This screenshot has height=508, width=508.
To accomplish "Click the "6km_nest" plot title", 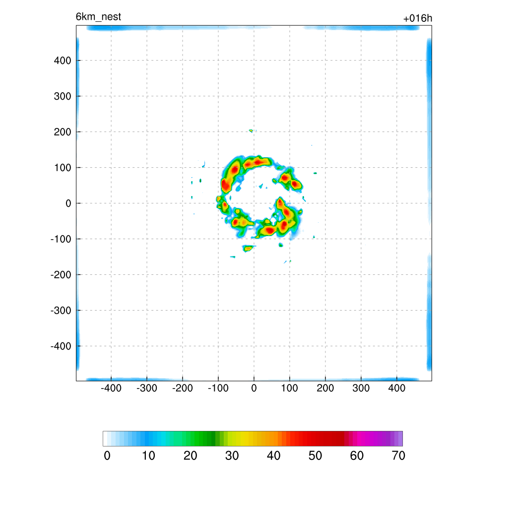I will click(99, 17).
